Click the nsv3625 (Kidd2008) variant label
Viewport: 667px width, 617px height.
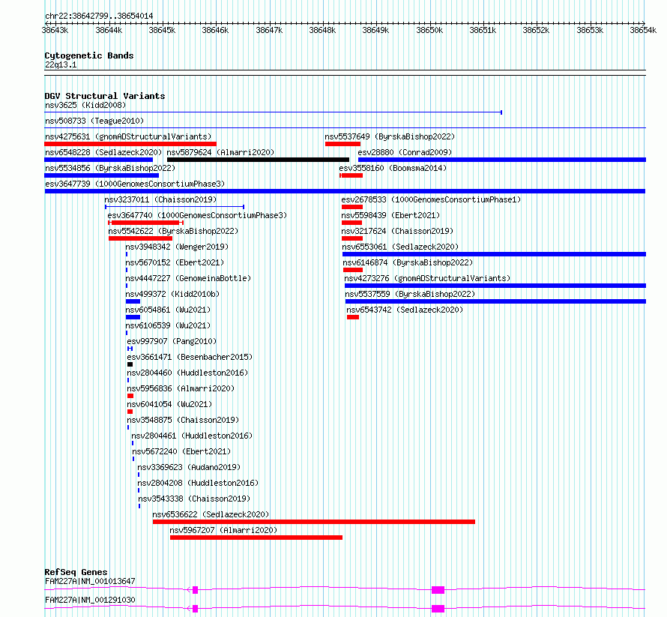pos(85,105)
